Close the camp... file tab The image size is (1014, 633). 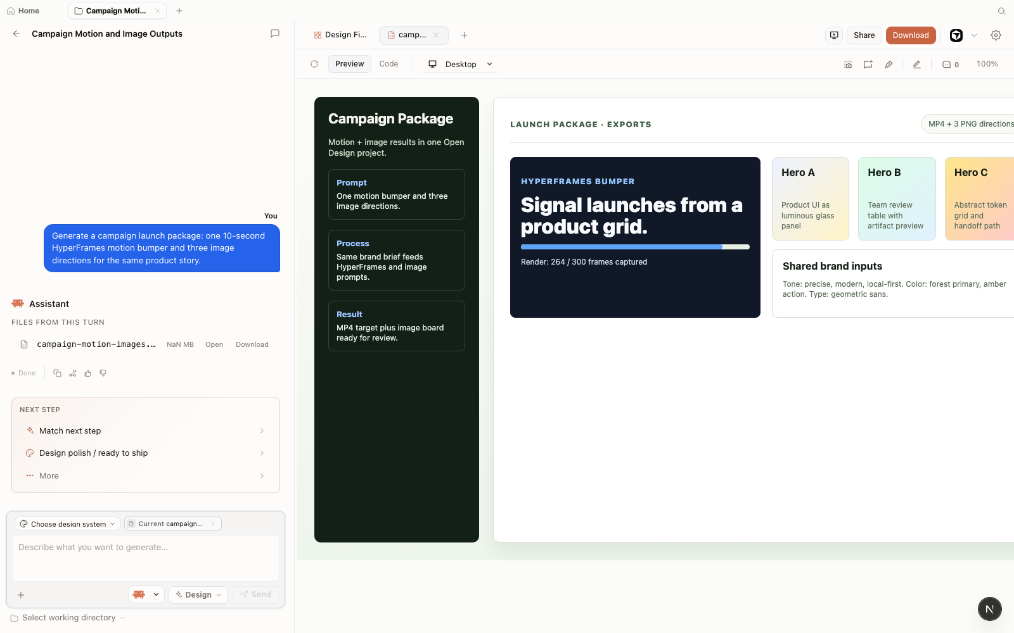436,35
